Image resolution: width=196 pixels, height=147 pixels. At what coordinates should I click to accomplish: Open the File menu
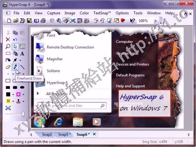tap(16, 13)
